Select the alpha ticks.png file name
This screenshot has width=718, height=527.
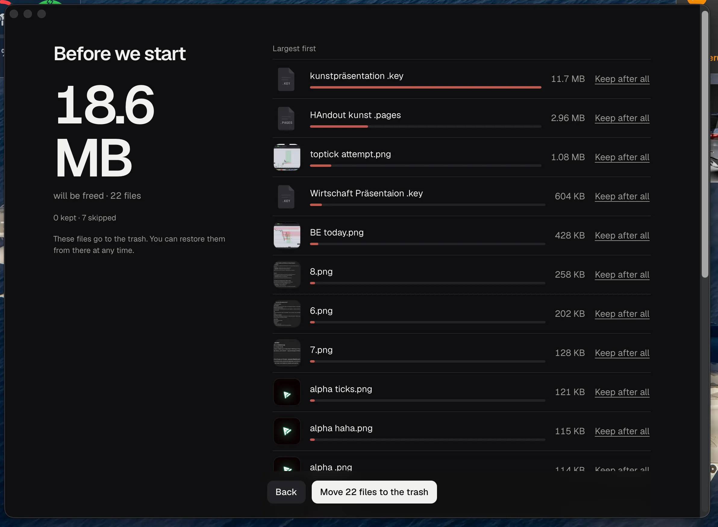tap(341, 389)
